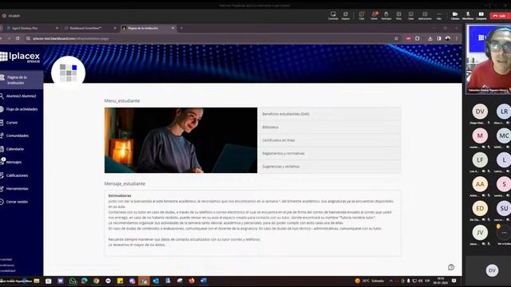Viewport: 511px width, 287px height.
Task: Select the Página de la institución browser tab
Action: tap(147, 29)
